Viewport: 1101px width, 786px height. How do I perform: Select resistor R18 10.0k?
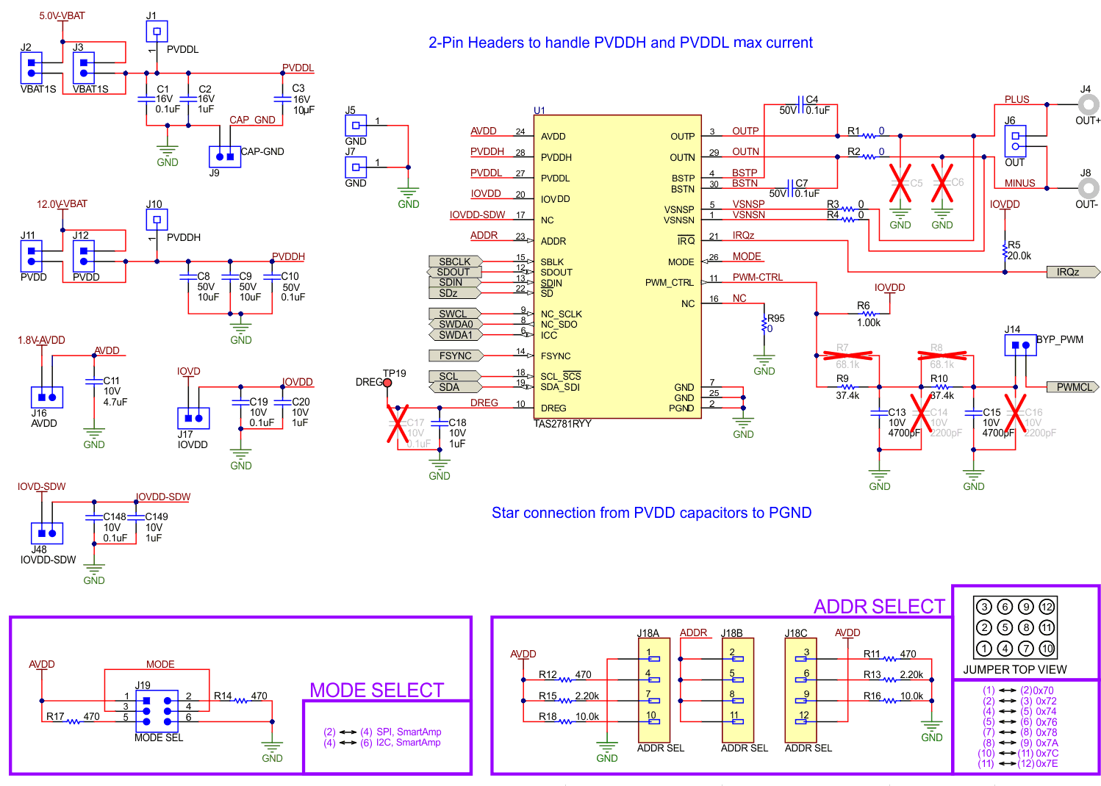click(x=565, y=721)
